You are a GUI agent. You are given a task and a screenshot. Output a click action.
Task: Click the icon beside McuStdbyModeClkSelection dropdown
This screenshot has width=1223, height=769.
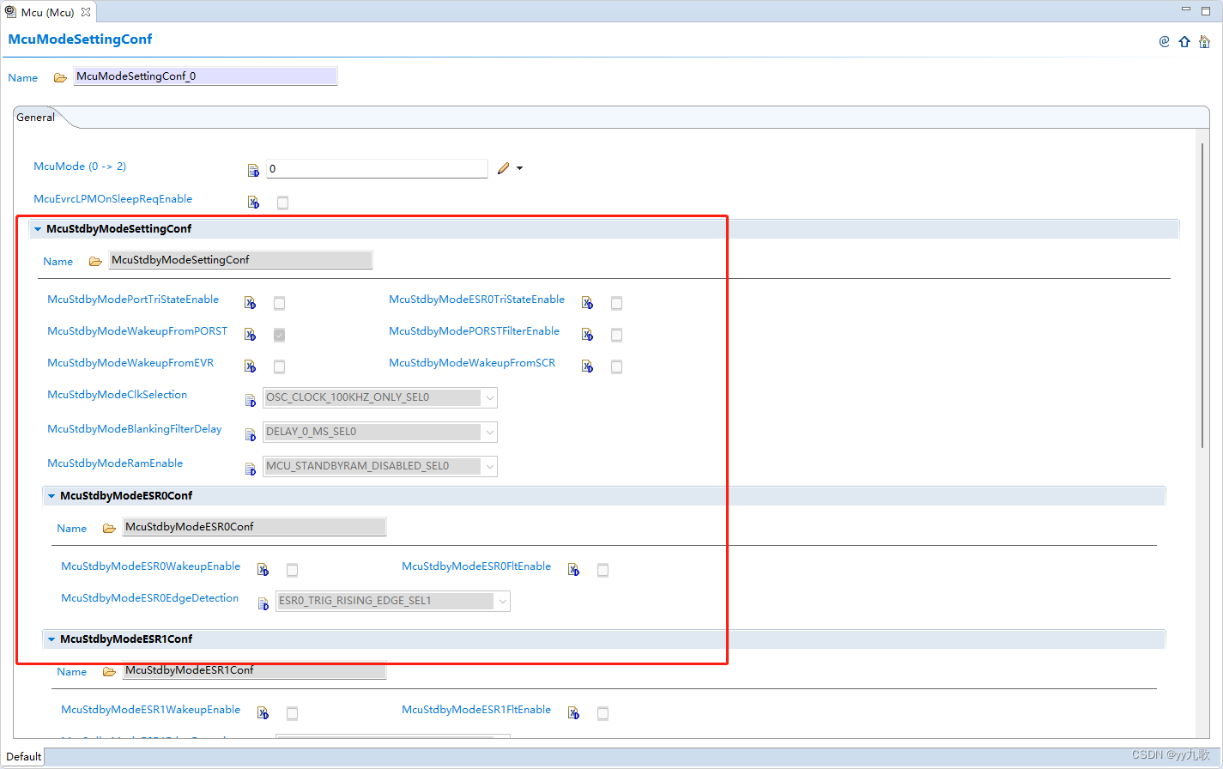pos(250,400)
